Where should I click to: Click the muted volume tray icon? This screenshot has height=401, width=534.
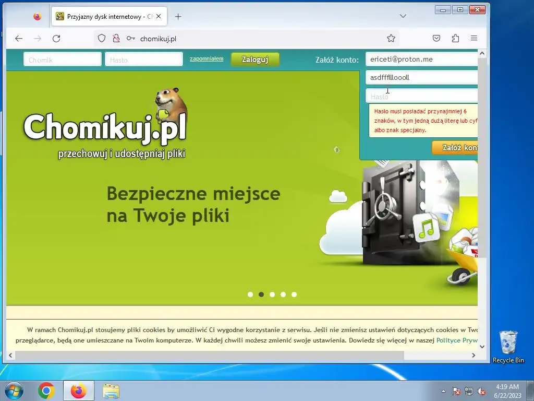click(x=481, y=391)
